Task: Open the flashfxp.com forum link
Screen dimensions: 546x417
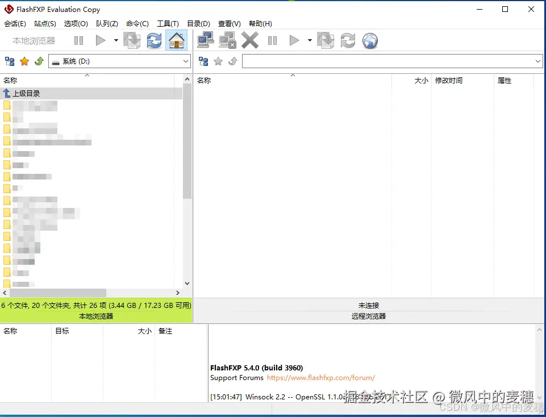Action: (x=320, y=378)
